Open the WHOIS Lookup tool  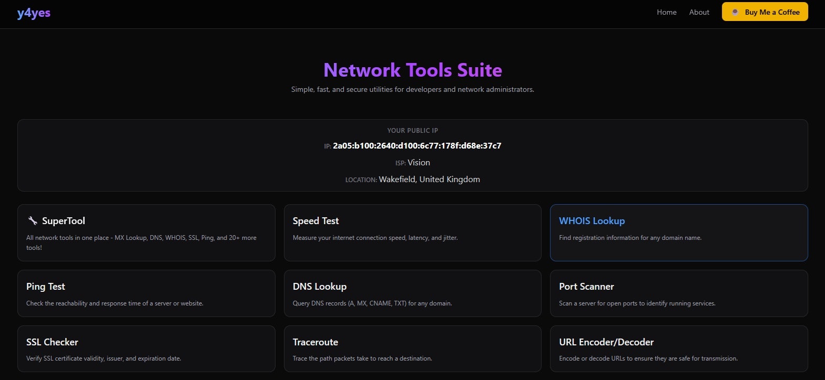[x=678, y=233]
